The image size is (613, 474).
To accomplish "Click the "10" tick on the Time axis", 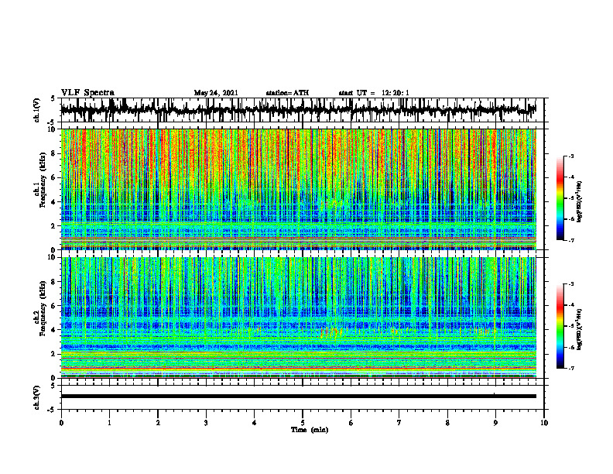I will [x=544, y=423].
